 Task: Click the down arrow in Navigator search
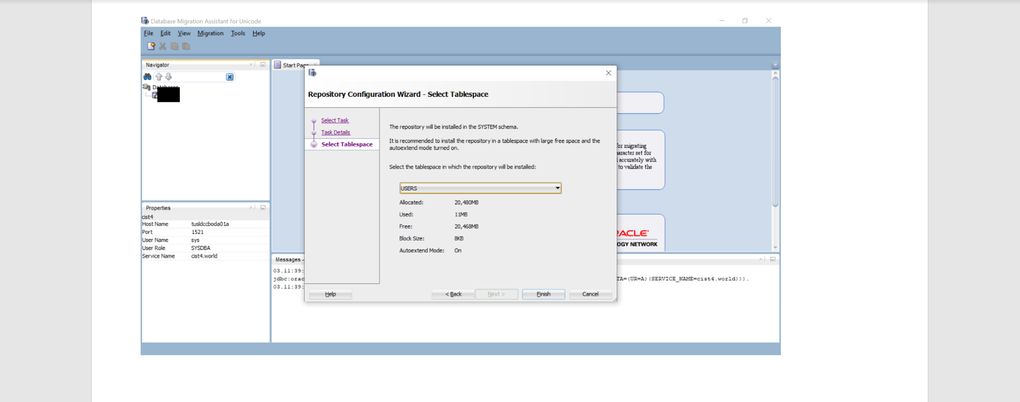coord(168,76)
